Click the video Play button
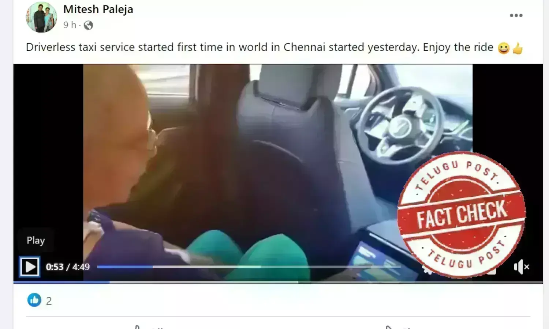 coord(30,267)
